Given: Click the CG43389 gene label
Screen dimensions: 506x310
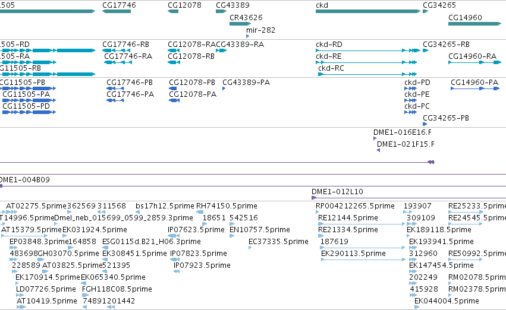Looking at the screenshot, I should coord(232,5).
